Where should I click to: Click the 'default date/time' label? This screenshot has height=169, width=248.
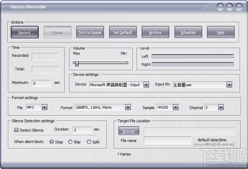click(212, 140)
